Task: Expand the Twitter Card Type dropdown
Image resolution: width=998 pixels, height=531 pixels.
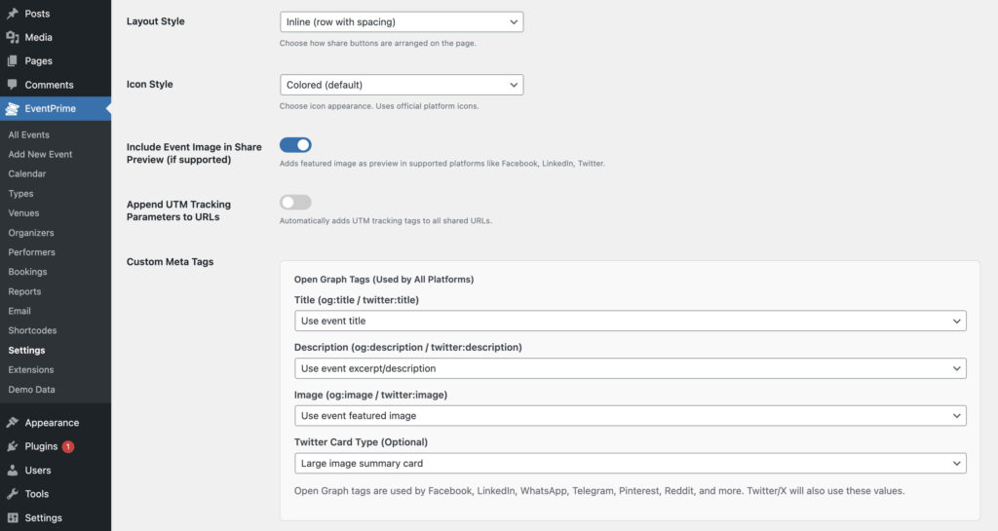Action: 630,464
